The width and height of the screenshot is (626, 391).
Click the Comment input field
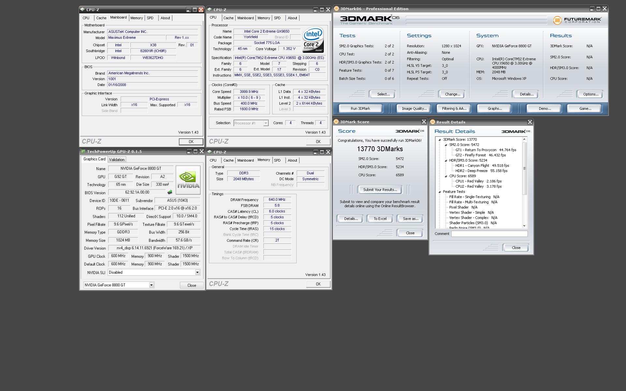pos(489,234)
